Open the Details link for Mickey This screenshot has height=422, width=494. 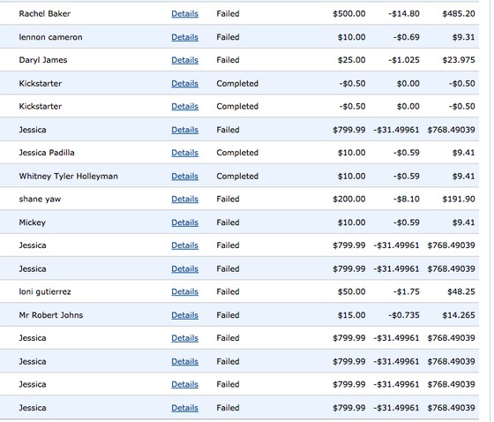185,222
